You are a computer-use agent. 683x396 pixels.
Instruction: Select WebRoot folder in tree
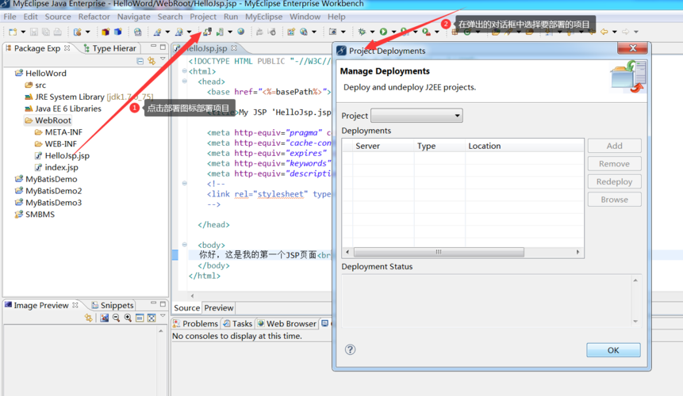(48, 120)
